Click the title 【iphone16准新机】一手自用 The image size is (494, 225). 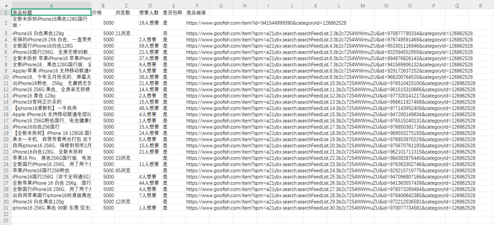51,108
